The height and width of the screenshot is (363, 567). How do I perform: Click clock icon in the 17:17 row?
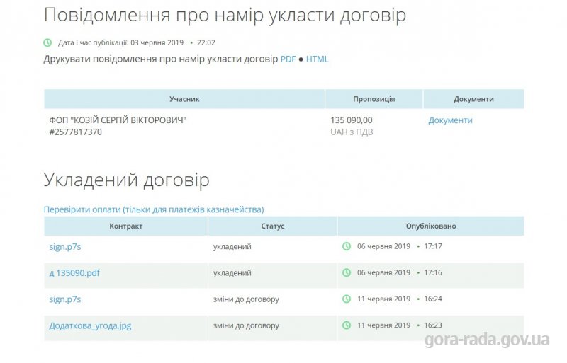click(347, 246)
